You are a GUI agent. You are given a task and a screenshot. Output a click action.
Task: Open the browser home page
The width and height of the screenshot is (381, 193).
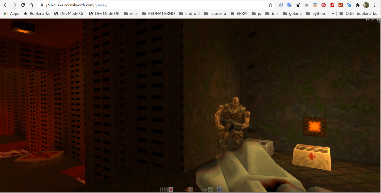click(x=31, y=5)
